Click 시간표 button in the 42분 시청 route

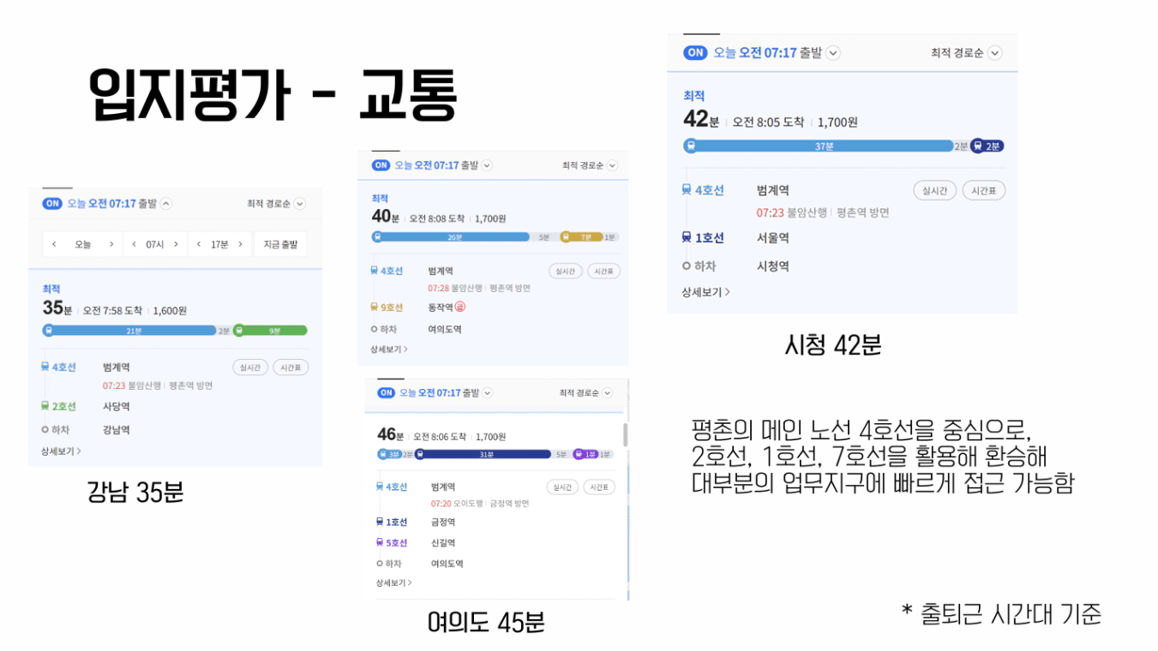(984, 191)
